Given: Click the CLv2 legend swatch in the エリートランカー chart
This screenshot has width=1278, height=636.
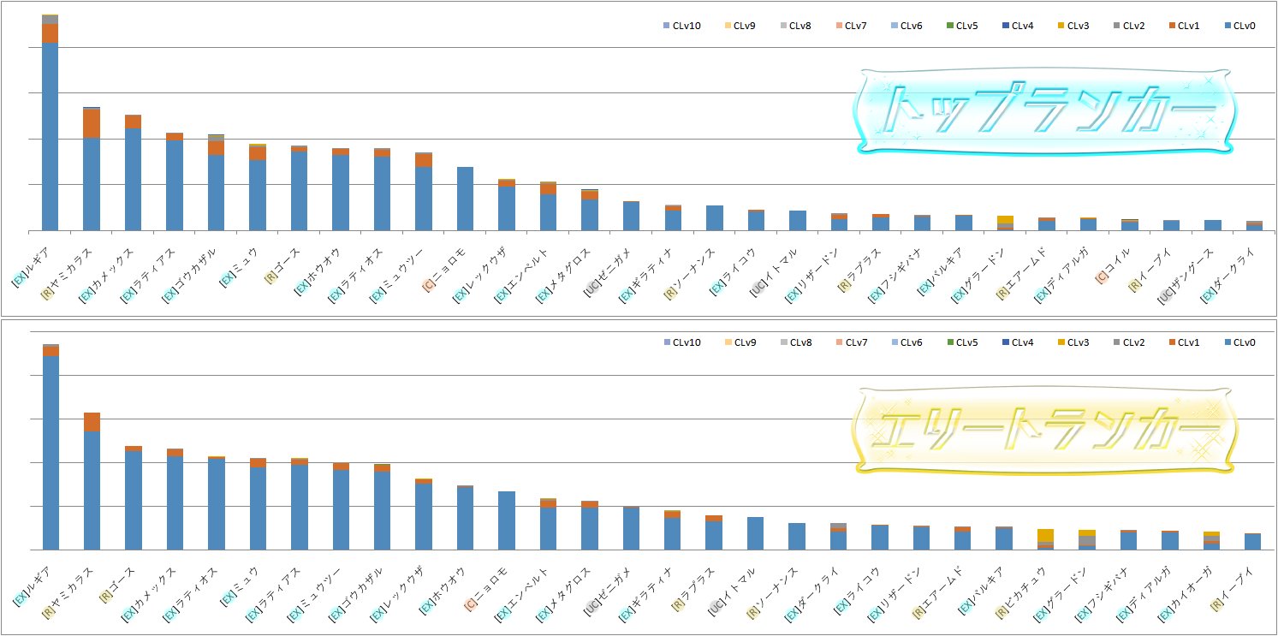Looking at the screenshot, I should pos(1115,342).
